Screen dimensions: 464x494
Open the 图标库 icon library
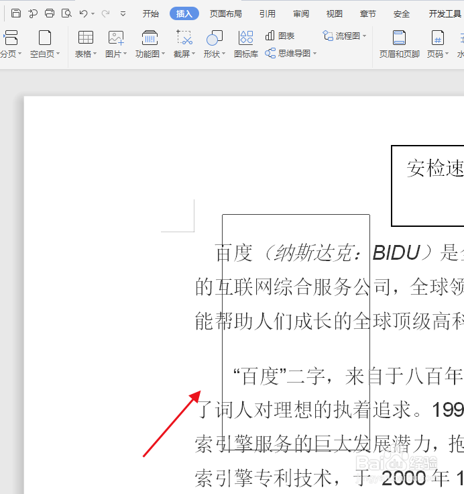246,44
